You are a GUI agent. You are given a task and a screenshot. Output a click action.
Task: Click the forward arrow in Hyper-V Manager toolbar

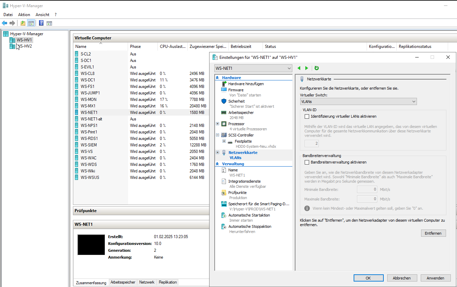pos(12,23)
